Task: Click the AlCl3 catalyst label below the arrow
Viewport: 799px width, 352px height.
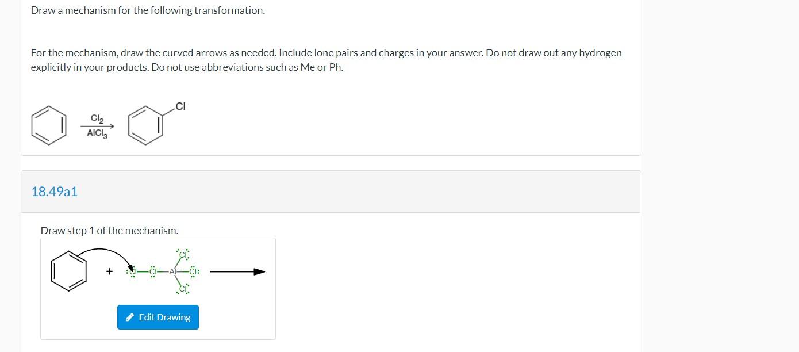Action: (96, 135)
